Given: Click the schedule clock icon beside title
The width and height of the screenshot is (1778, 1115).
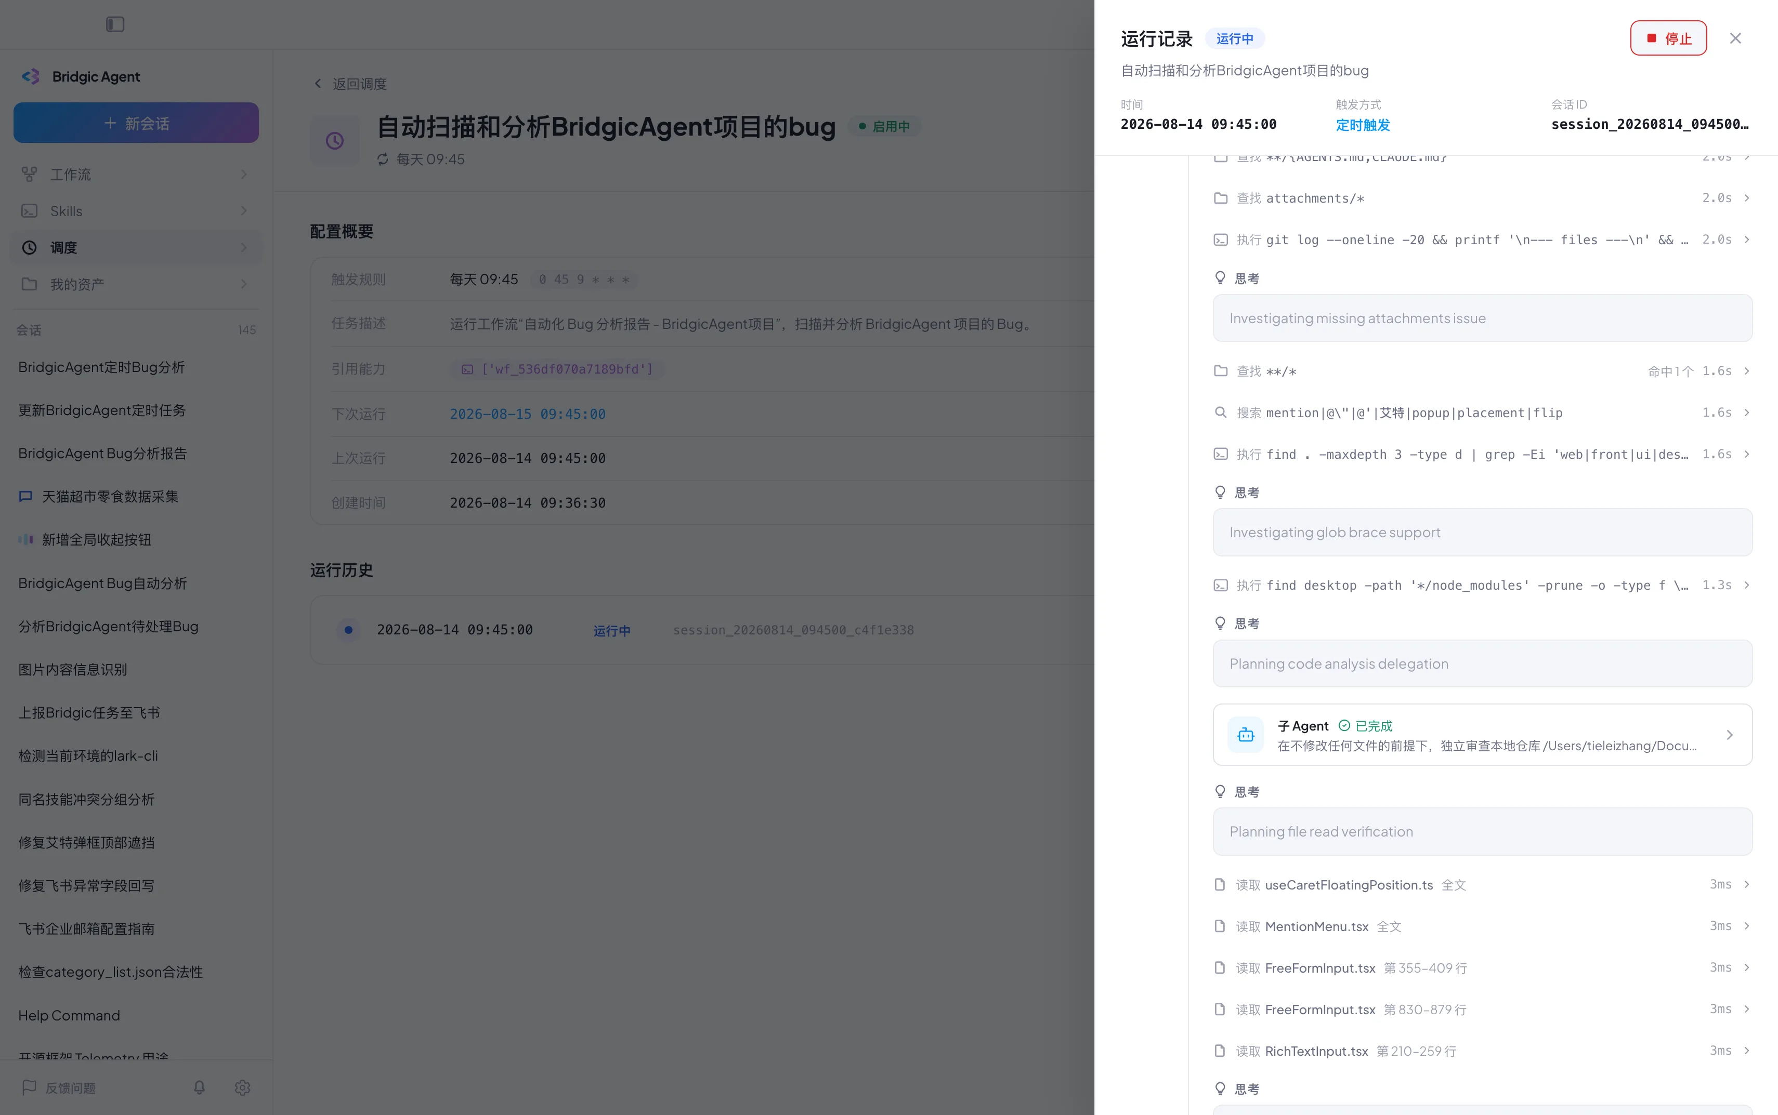Looking at the screenshot, I should 335,140.
